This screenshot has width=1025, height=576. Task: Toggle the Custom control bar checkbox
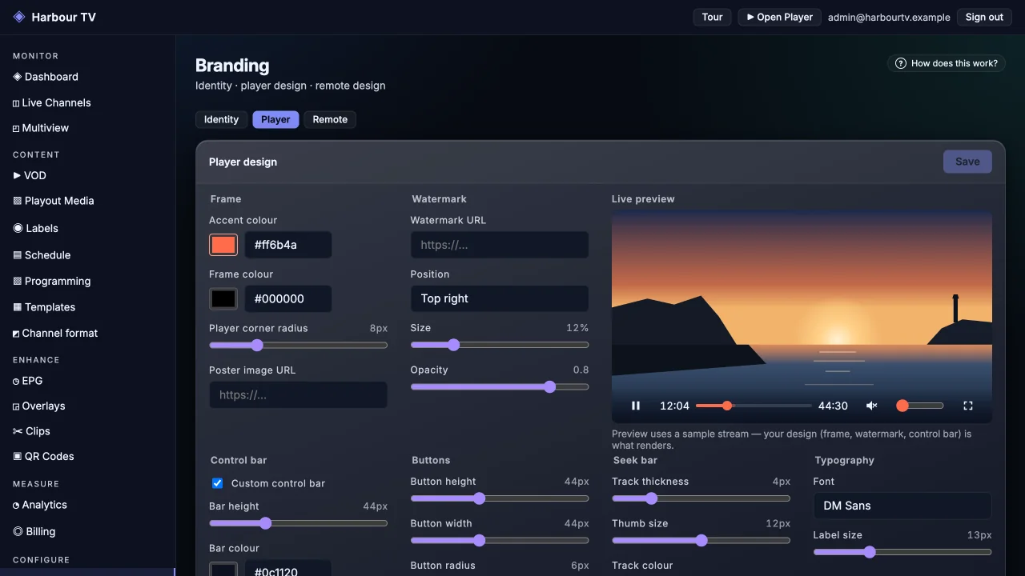click(x=217, y=483)
